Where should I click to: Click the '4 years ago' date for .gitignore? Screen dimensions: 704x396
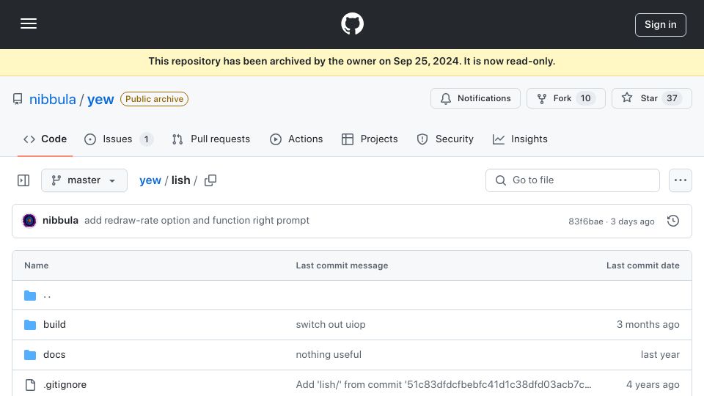pyautogui.click(x=653, y=385)
